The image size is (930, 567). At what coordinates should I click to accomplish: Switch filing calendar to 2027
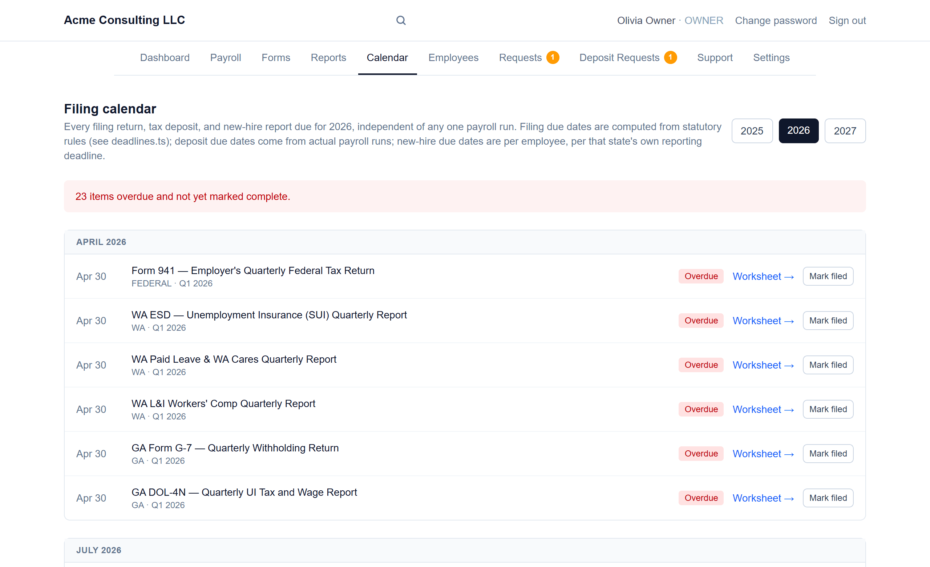point(845,131)
